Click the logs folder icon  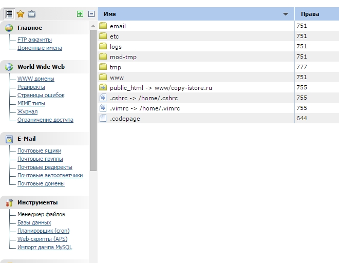(x=103, y=46)
